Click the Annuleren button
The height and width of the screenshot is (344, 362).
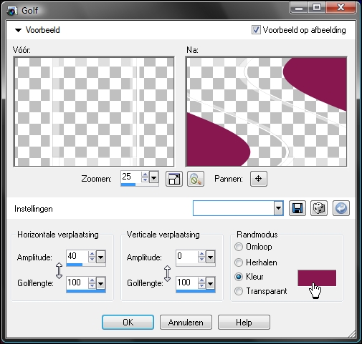point(186,323)
